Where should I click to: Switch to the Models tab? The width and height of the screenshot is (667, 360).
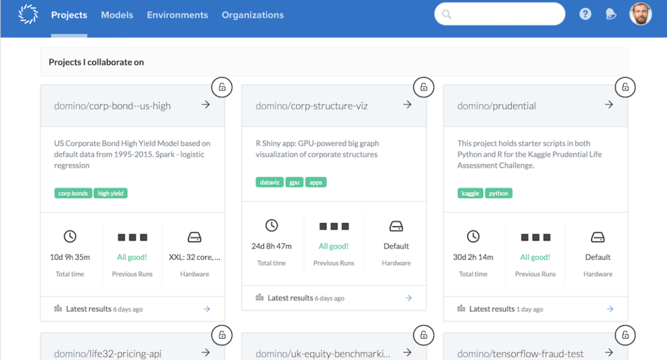[117, 15]
